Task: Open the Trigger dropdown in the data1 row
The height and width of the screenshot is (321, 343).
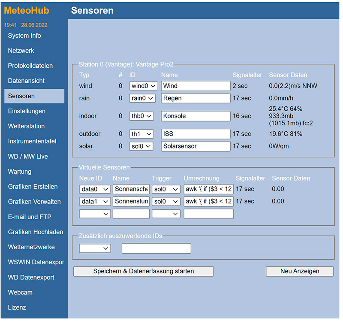Action: [166, 201]
